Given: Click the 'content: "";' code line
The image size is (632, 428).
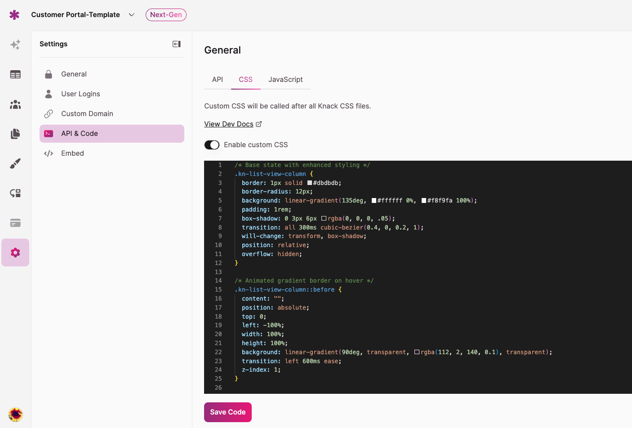Looking at the screenshot, I should 263,299.
